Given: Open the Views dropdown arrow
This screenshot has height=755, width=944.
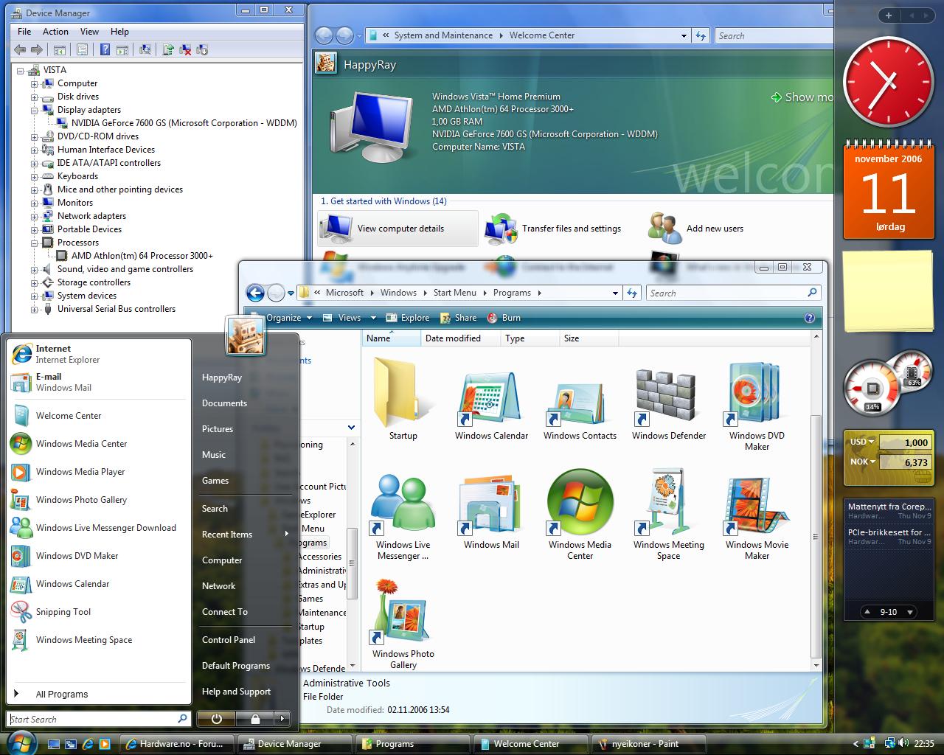Looking at the screenshot, I should (373, 318).
